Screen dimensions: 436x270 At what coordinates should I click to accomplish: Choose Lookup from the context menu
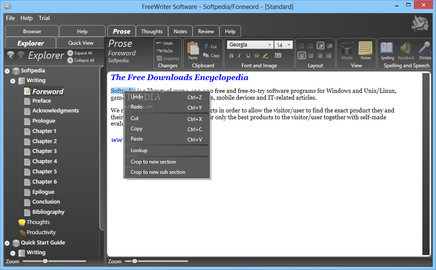(x=167, y=150)
